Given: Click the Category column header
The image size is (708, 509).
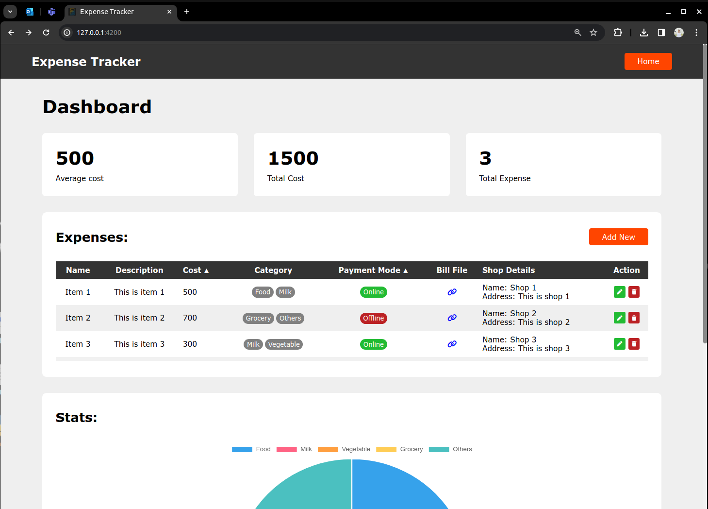Looking at the screenshot, I should pyautogui.click(x=273, y=270).
